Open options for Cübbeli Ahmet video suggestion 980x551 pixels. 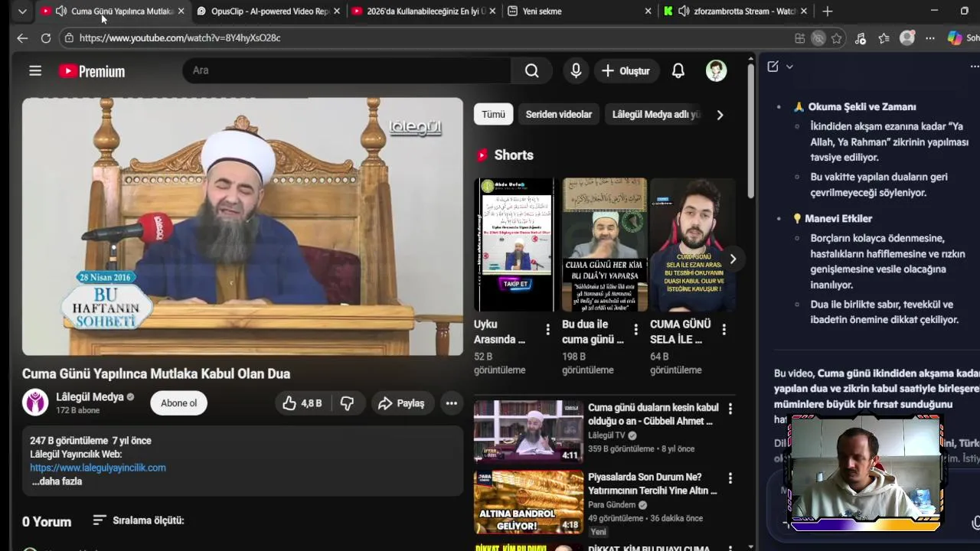pyautogui.click(x=730, y=409)
